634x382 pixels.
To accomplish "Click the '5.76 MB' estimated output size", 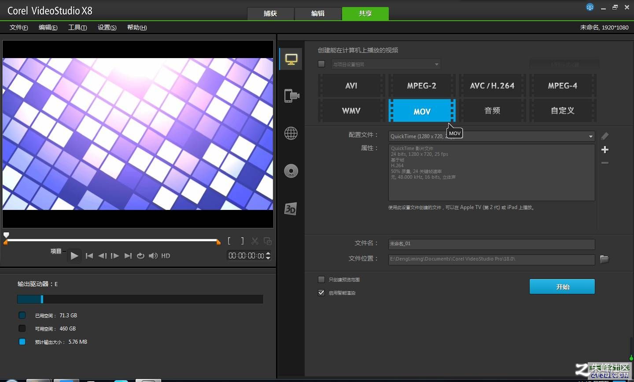I will 78,342.
